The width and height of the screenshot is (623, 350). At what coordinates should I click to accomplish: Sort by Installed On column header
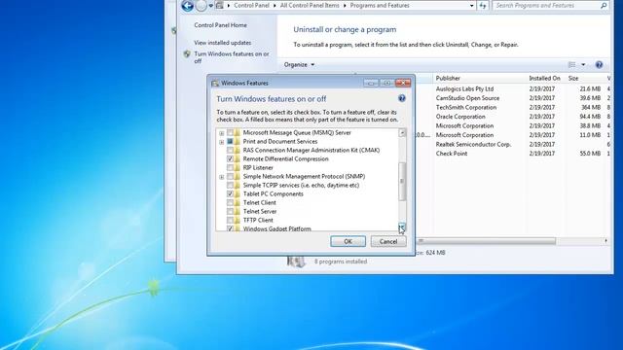coord(545,79)
